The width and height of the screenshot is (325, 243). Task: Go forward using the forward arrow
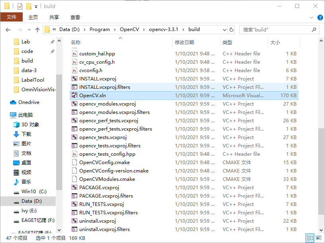coord(20,30)
